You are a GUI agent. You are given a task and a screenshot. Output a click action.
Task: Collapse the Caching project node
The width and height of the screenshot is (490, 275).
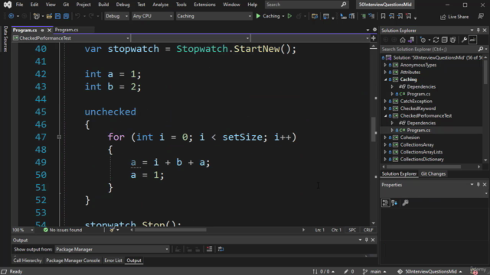coord(385,79)
